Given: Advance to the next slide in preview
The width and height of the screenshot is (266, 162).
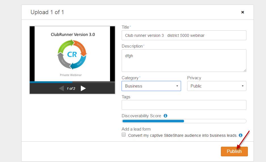Looking at the screenshot, I should (83, 88).
